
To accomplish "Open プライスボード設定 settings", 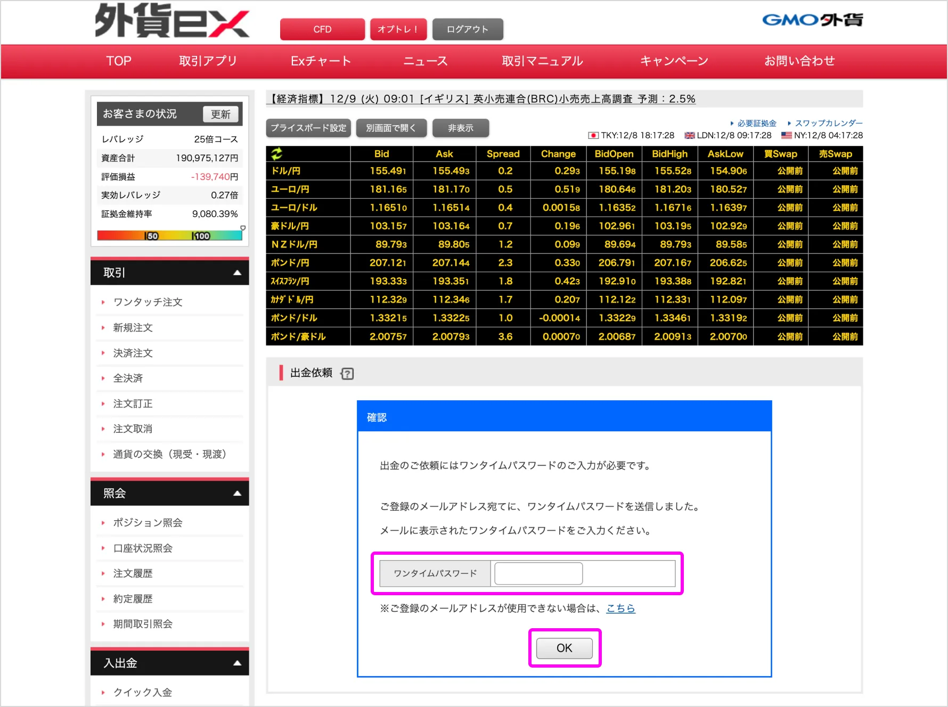I will coord(308,128).
